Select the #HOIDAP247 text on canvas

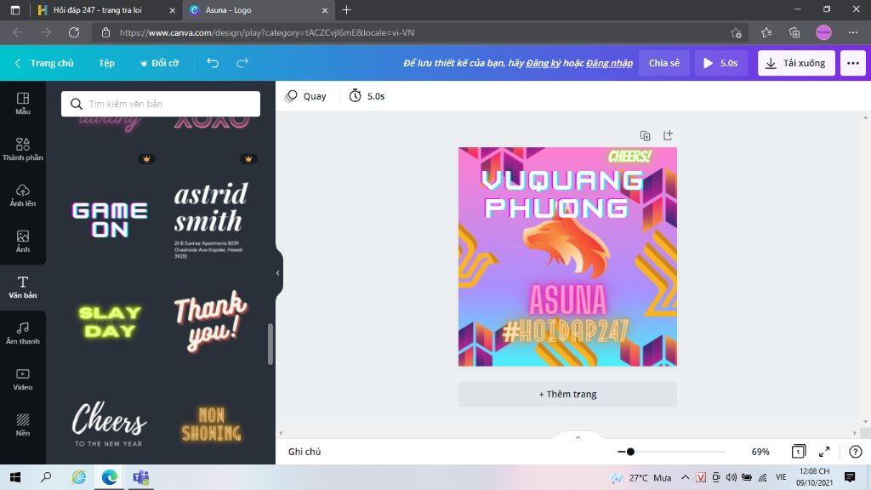566,331
